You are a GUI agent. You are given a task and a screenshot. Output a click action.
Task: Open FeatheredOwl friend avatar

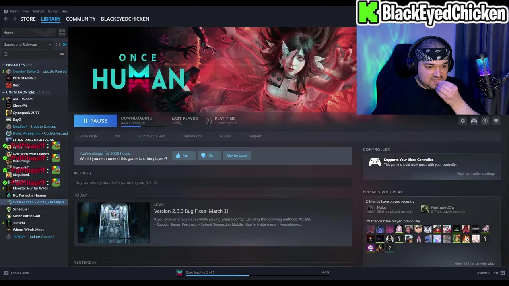point(425,209)
